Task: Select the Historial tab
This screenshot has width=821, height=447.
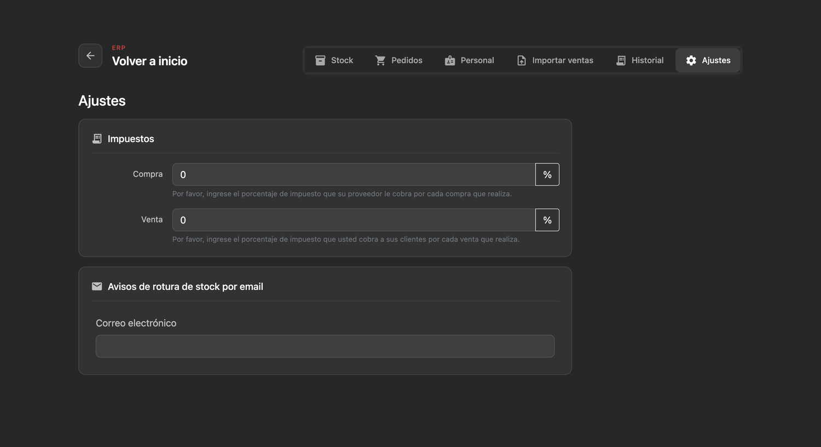Action: point(640,60)
